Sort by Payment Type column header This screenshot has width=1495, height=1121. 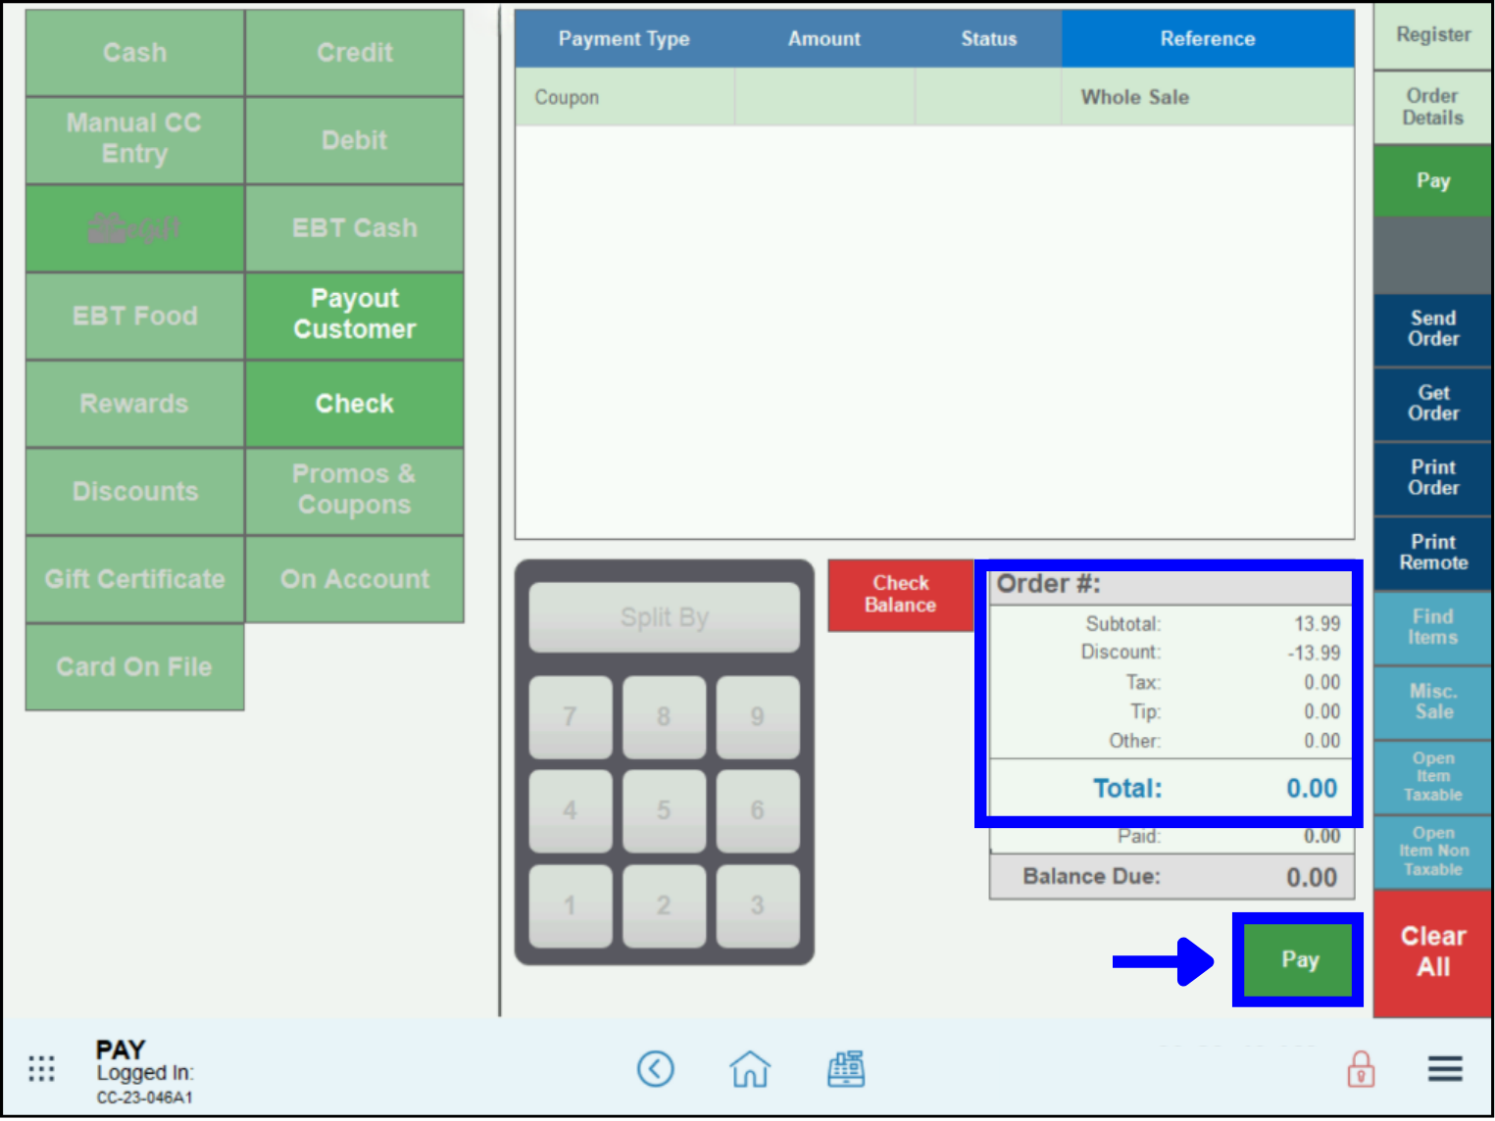click(x=624, y=39)
